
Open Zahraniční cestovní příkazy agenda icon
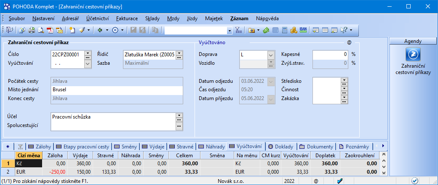(413, 54)
